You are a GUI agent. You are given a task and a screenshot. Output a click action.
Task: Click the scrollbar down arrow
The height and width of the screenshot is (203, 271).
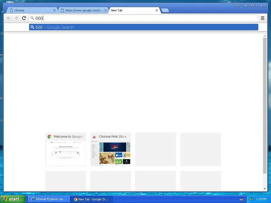coord(265,189)
